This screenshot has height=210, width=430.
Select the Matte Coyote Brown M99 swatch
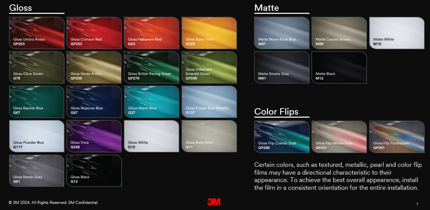339,33
